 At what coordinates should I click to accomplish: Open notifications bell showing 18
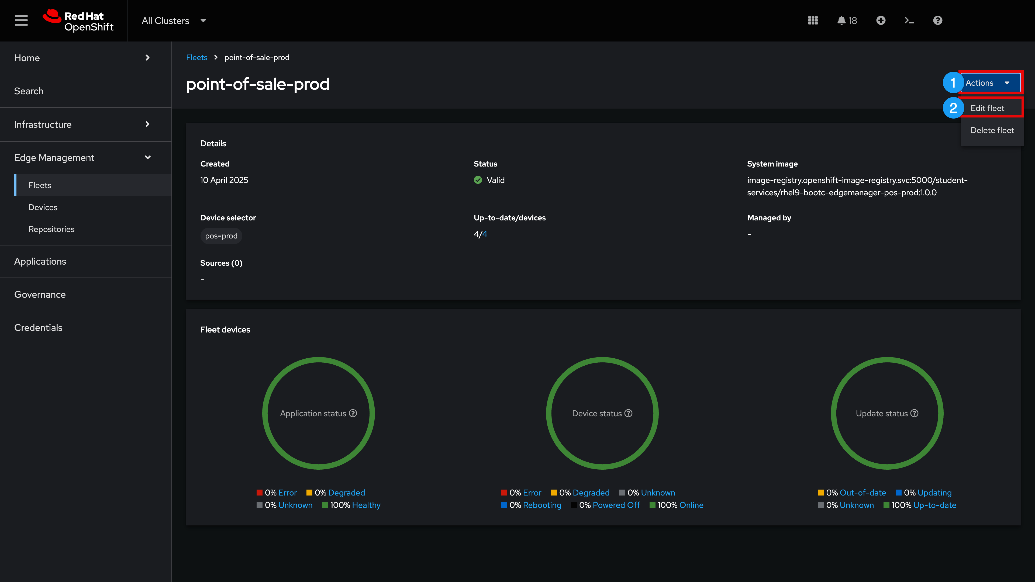point(847,20)
